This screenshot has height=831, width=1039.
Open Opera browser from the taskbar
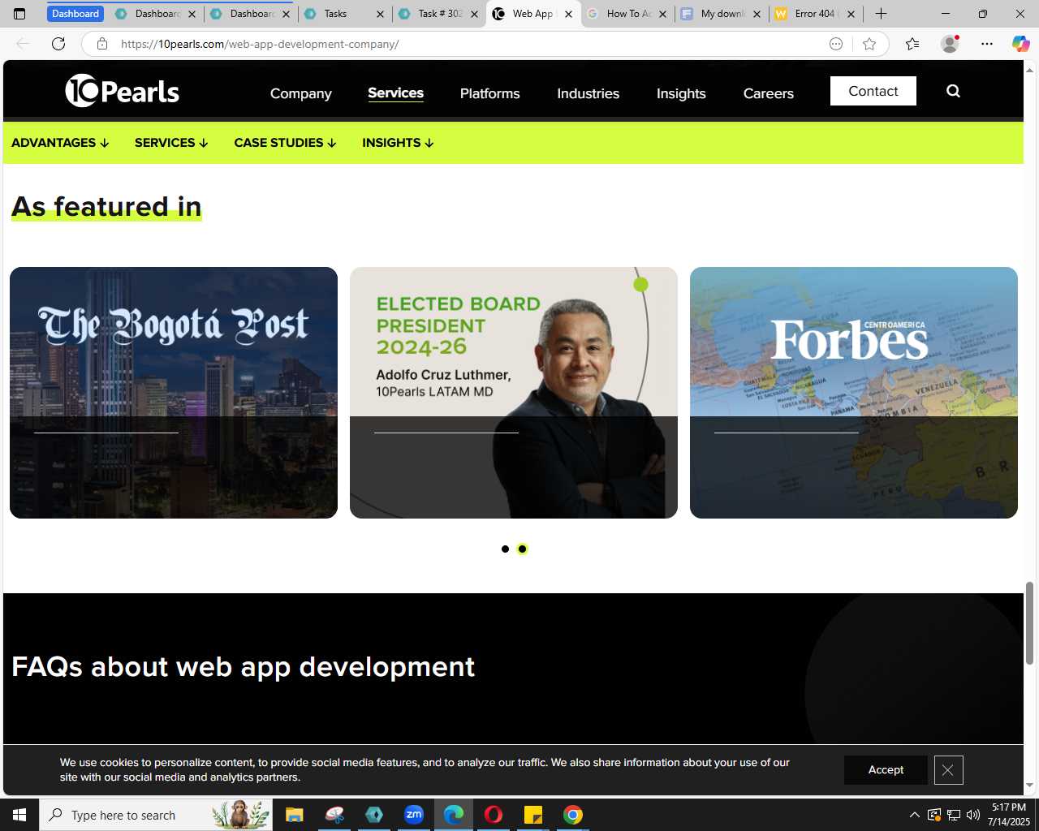coord(494,815)
